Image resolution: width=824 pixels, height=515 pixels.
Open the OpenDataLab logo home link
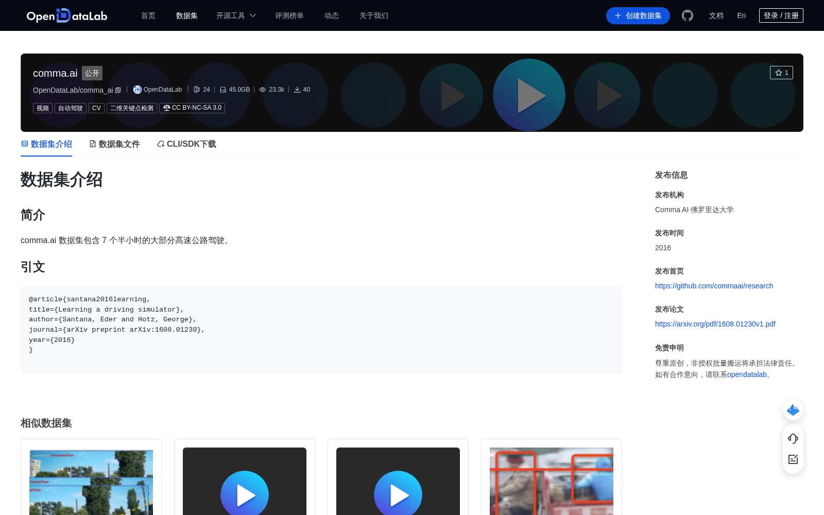67,16
